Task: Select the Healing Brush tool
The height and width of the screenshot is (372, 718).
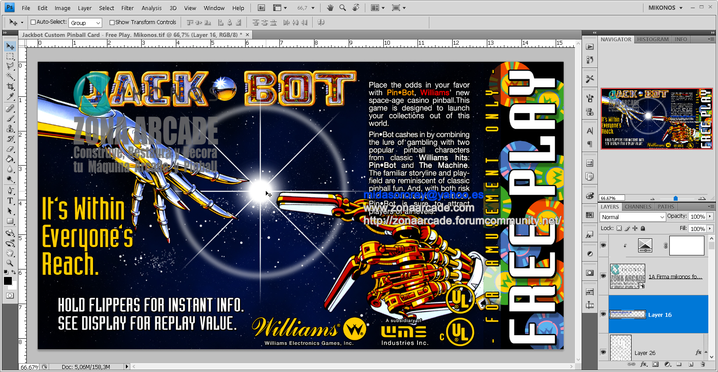Action: (10, 108)
